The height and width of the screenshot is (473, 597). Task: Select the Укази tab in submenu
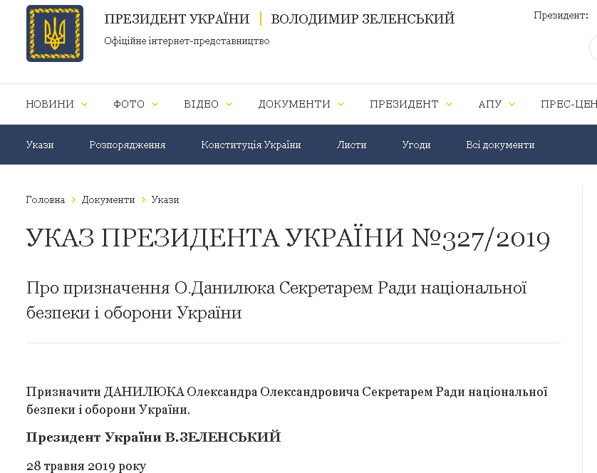(x=40, y=145)
